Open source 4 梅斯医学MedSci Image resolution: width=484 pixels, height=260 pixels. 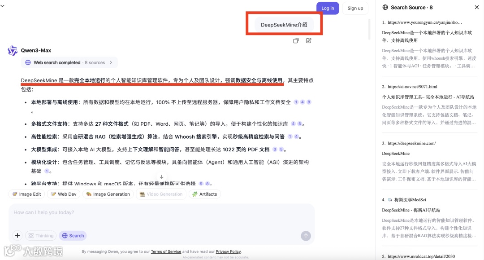[410, 200]
